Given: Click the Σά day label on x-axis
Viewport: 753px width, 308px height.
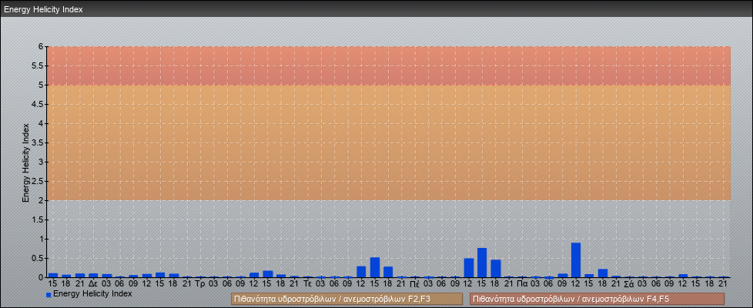Looking at the screenshot, I should pos(629,283).
